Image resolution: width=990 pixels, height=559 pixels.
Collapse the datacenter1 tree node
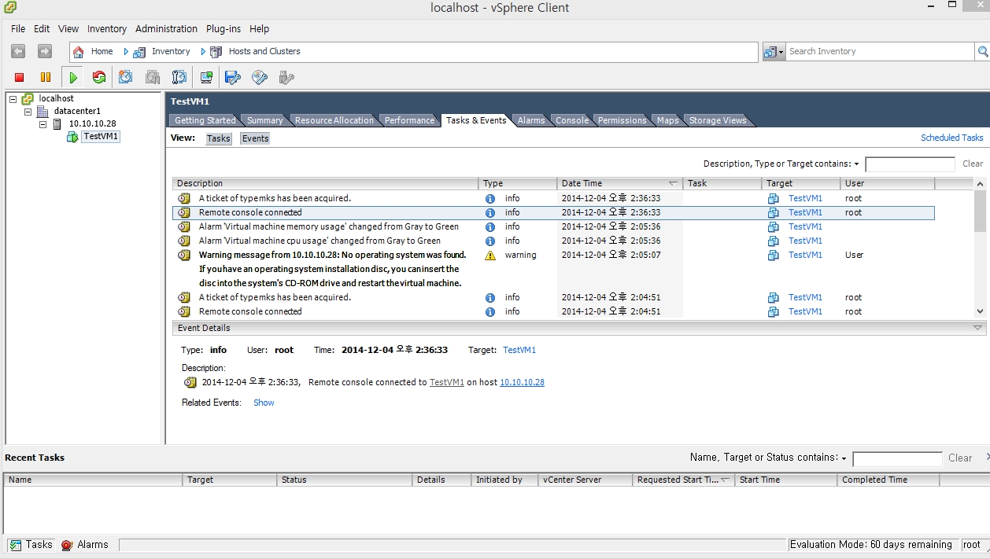coord(28,111)
